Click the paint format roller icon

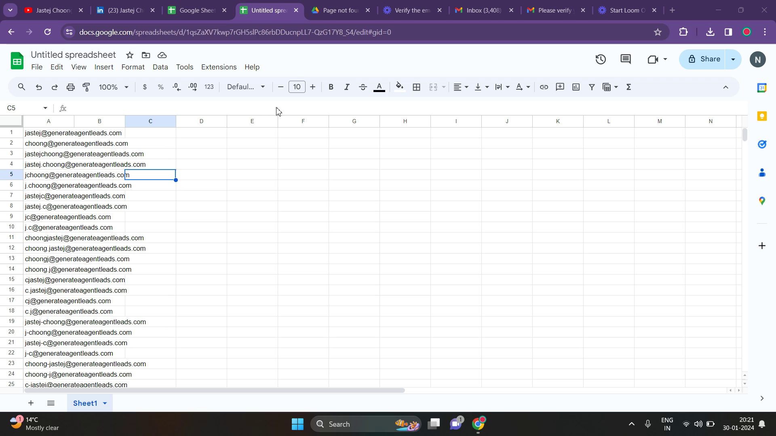86,87
